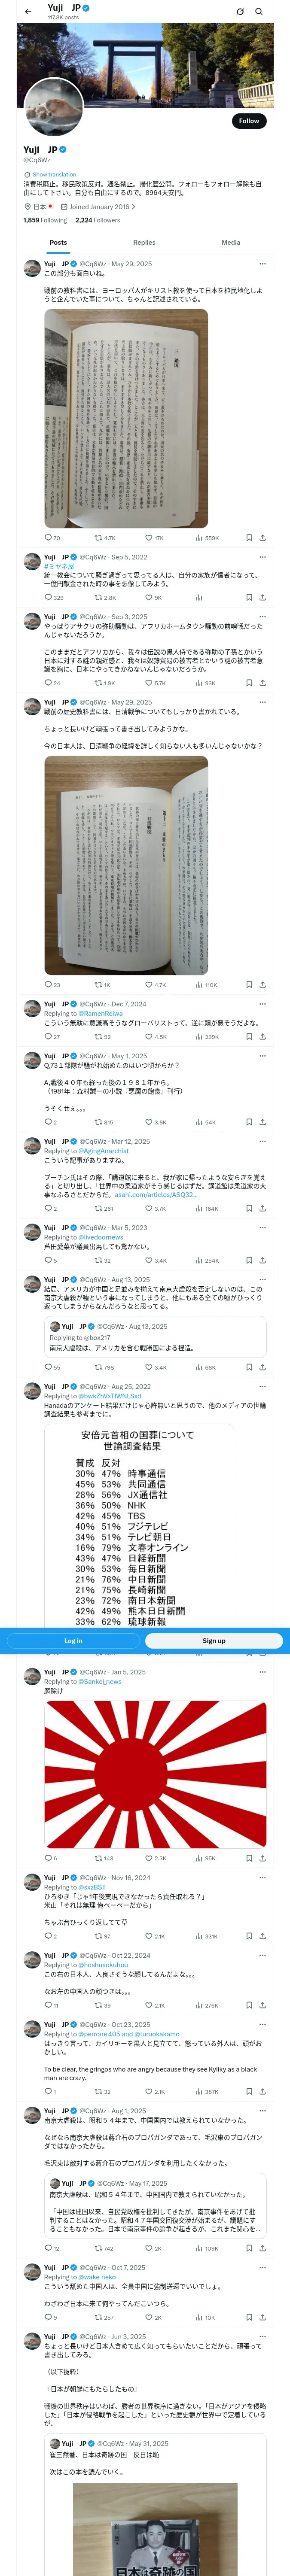Open the more options menu on the Sep 3, 2025 post

[262, 617]
